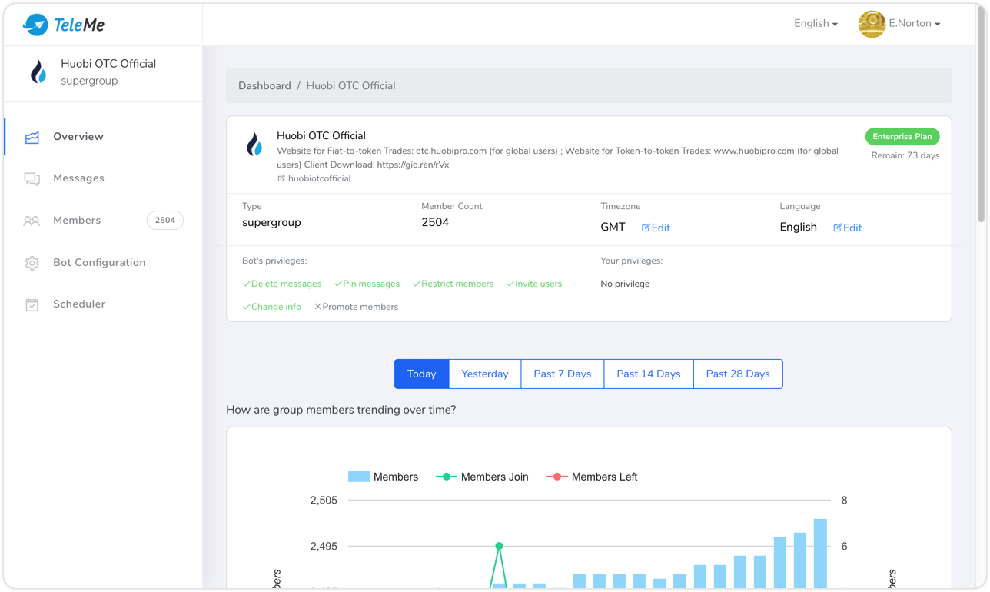The image size is (990, 592).
Task: Click the Overview chart icon in sidebar
Action: pyautogui.click(x=32, y=138)
